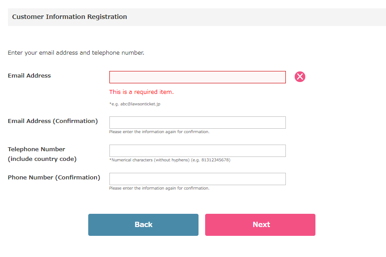Click the "(include country code)" label line

[42, 159]
